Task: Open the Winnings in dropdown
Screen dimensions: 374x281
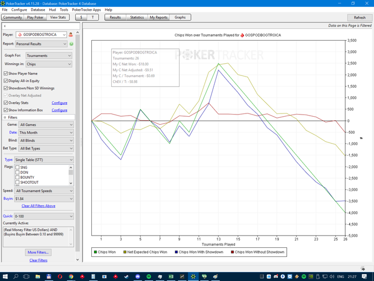Action: [49, 64]
